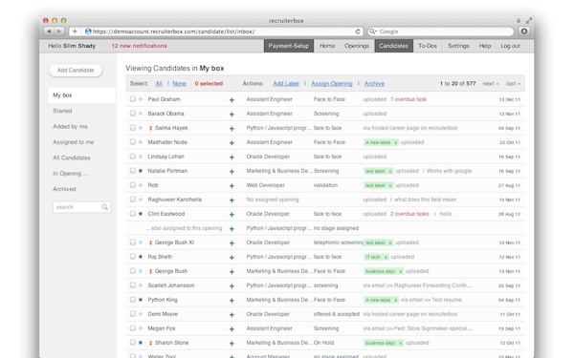Click the Assign Opening action
574x358 pixels.
(332, 84)
